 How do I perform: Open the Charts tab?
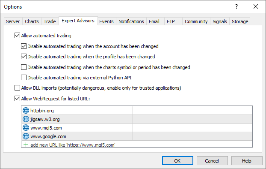(x=32, y=21)
